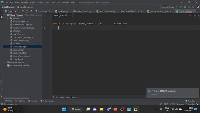Image resolution: width=200 pixels, height=113 pixels.
Task: Show hidden editor tabs dropdown
Action: (x=198, y=11)
